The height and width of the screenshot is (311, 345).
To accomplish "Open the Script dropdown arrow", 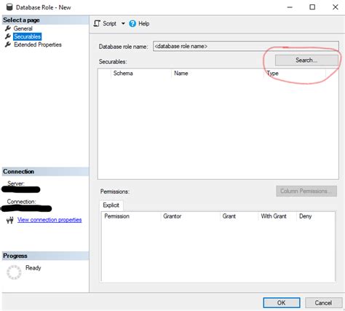I will [x=123, y=23].
